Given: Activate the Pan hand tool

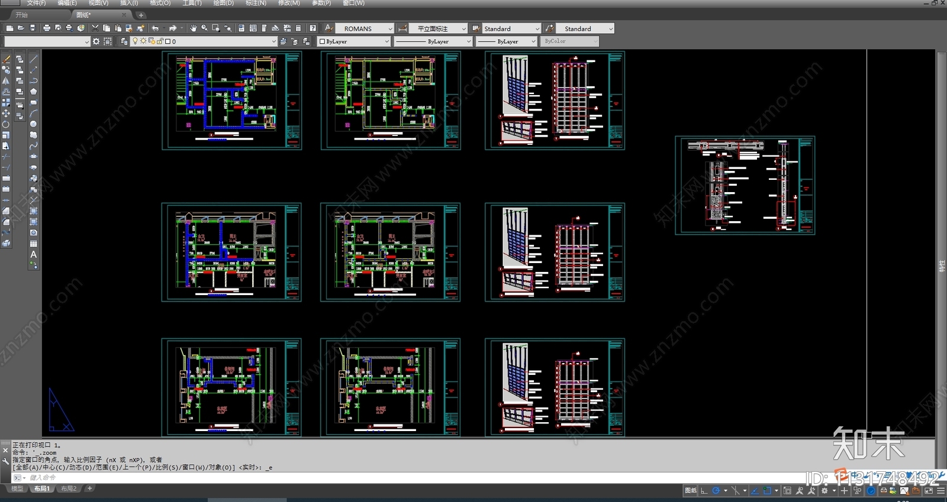Looking at the screenshot, I should click(x=193, y=28).
